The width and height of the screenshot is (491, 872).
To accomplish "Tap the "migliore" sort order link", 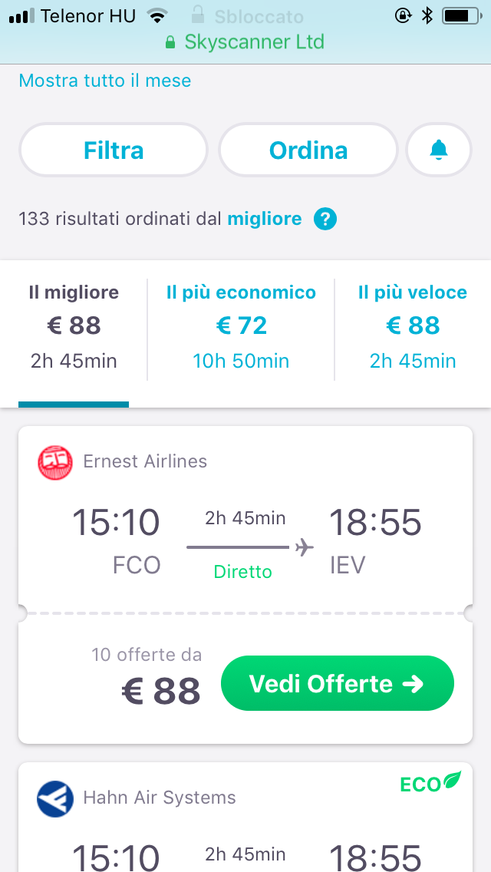I will click(265, 220).
